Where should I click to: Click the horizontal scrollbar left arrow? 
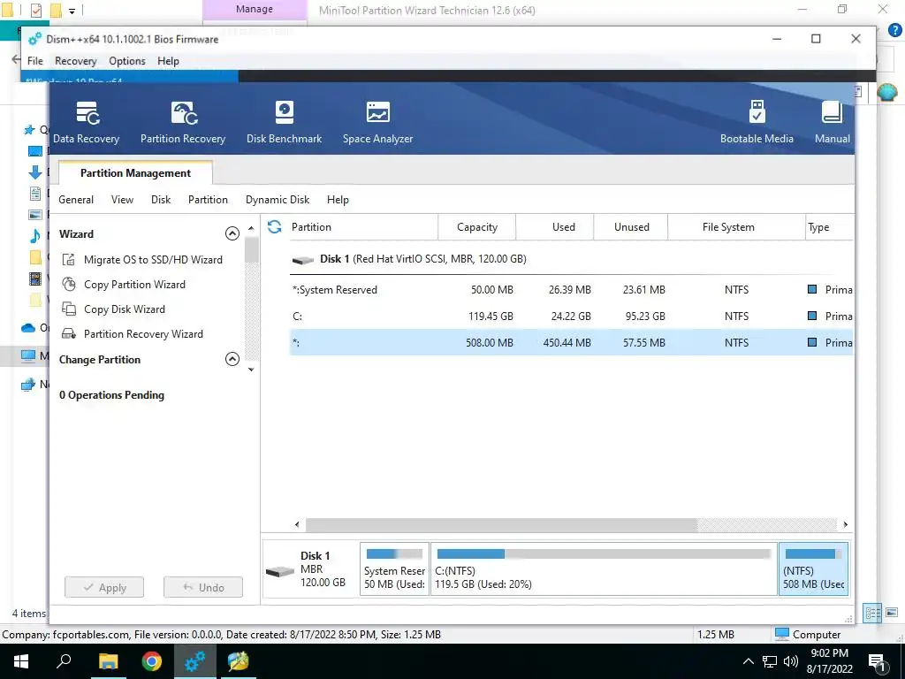coord(297,524)
